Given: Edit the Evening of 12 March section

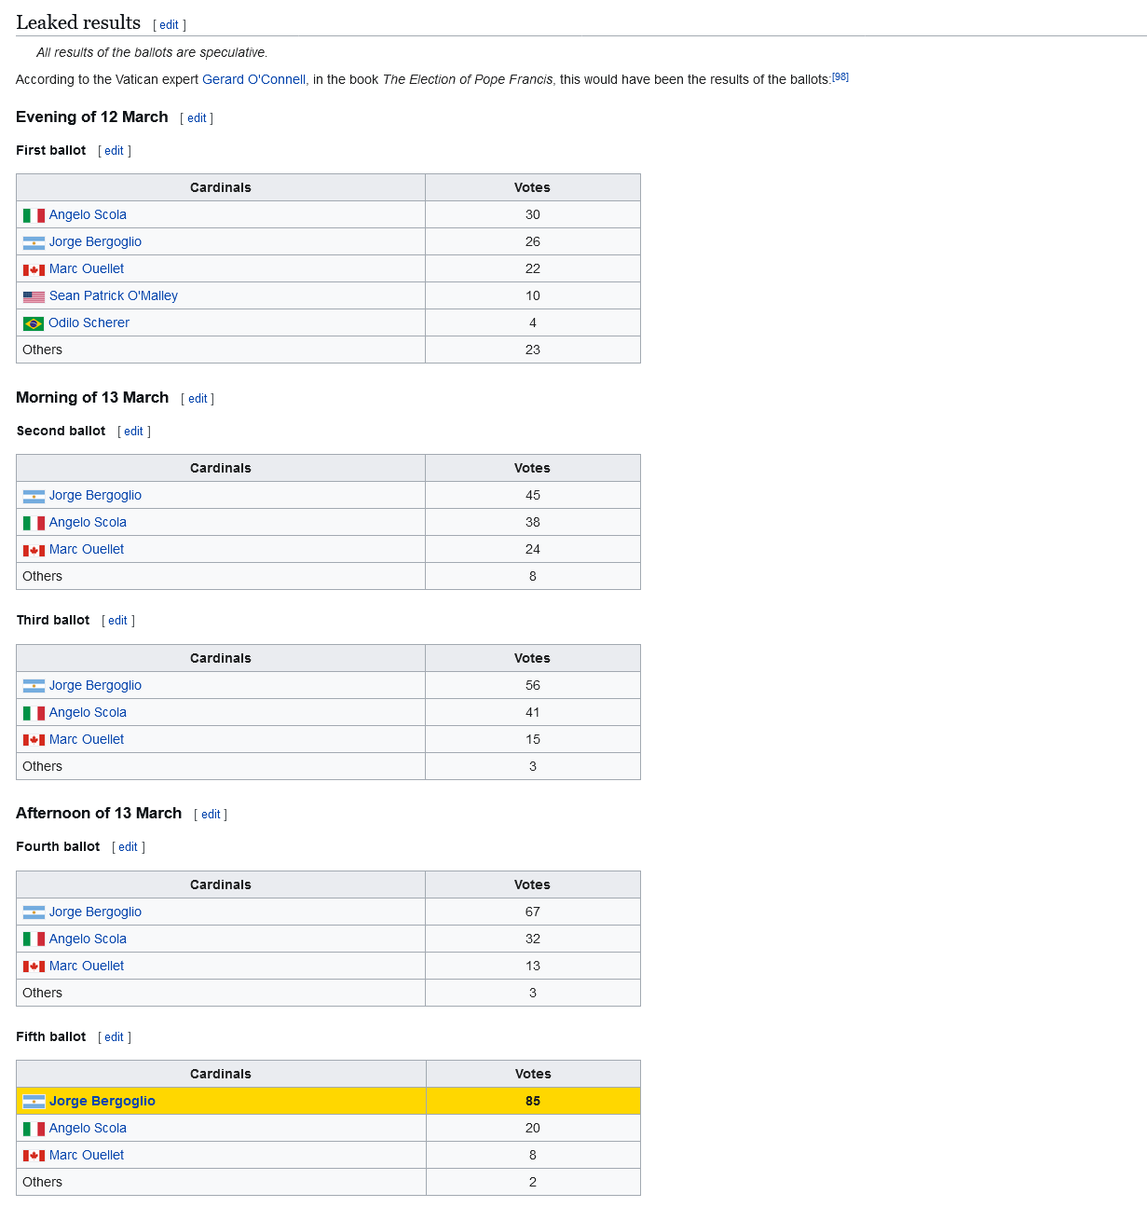Looking at the screenshot, I should coord(197,118).
